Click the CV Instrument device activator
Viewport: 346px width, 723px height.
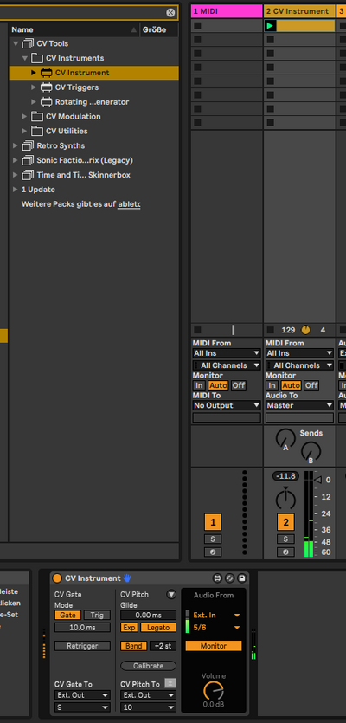(x=57, y=578)
